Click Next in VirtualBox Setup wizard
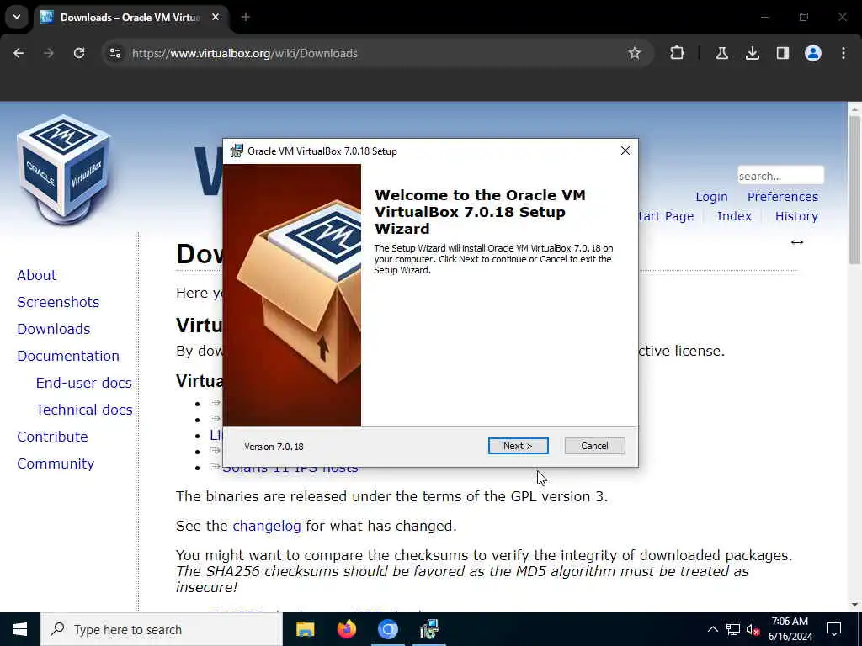Image resolution: width=862 pixels, height=646 pixels. (518, 446)
